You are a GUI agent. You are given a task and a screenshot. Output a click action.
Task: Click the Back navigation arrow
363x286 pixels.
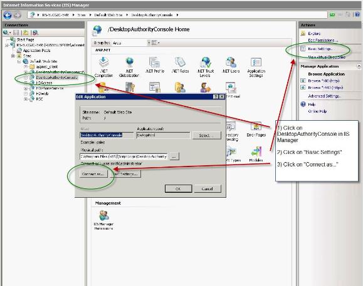coord(8,15)
